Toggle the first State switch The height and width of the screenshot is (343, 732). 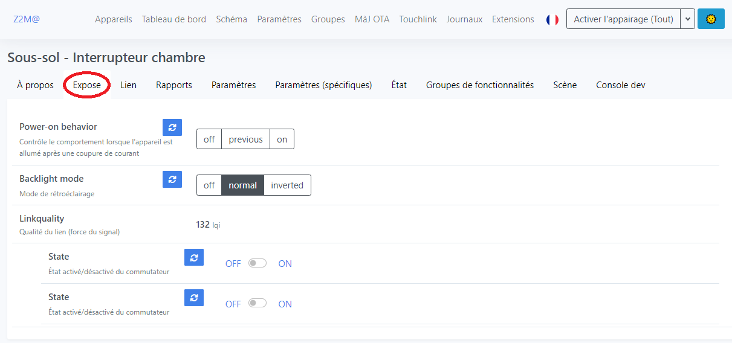click(257, 263)
